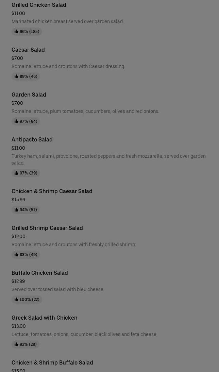Tap thumbs-up icon for Buffalo Chicken Salad
Viewport: 219px width, 372px height.
coord(16,300)
